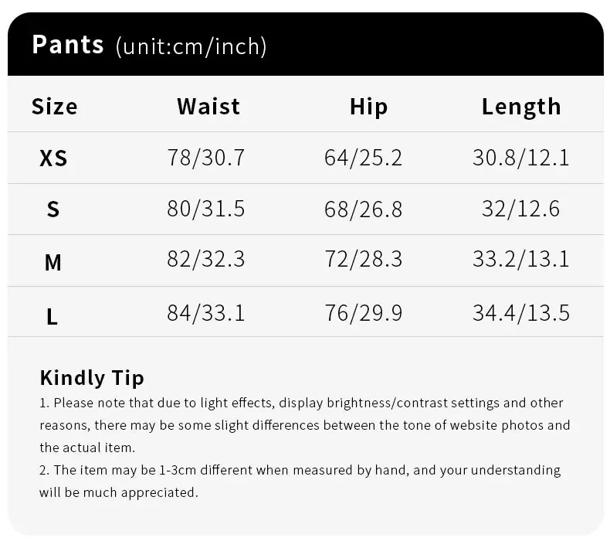Select the Waist column header
Screen dimensions: 610x548
208,107
